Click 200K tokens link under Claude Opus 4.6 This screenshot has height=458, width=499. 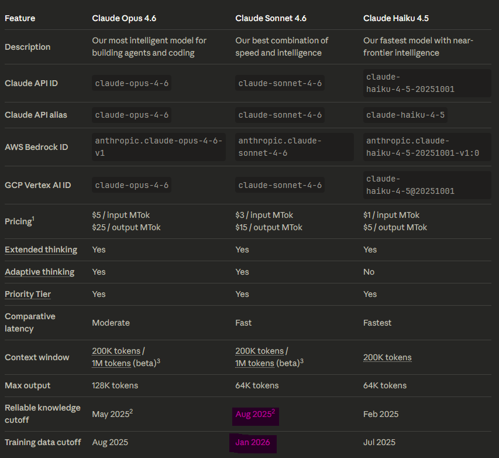[x=116, y=351]
